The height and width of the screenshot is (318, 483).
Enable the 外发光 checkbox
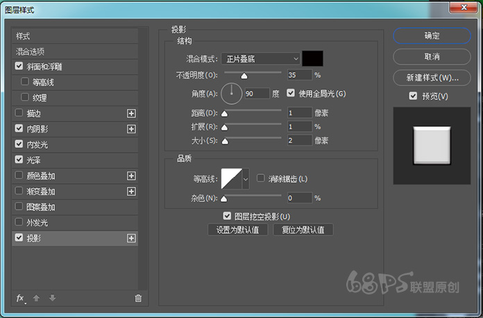pos(19,222)
